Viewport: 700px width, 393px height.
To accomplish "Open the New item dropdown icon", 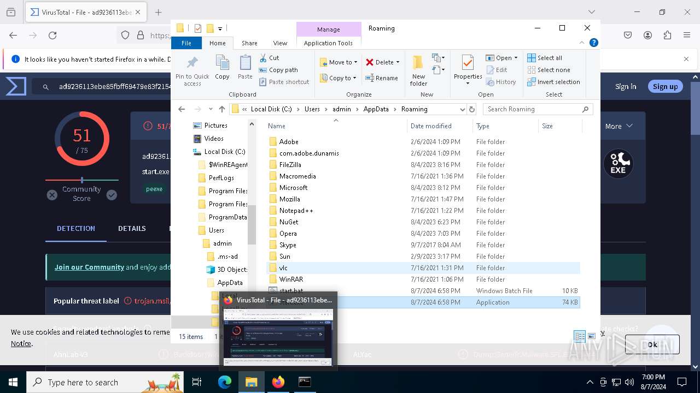I will pyautogui.click(x=437, y=58).
